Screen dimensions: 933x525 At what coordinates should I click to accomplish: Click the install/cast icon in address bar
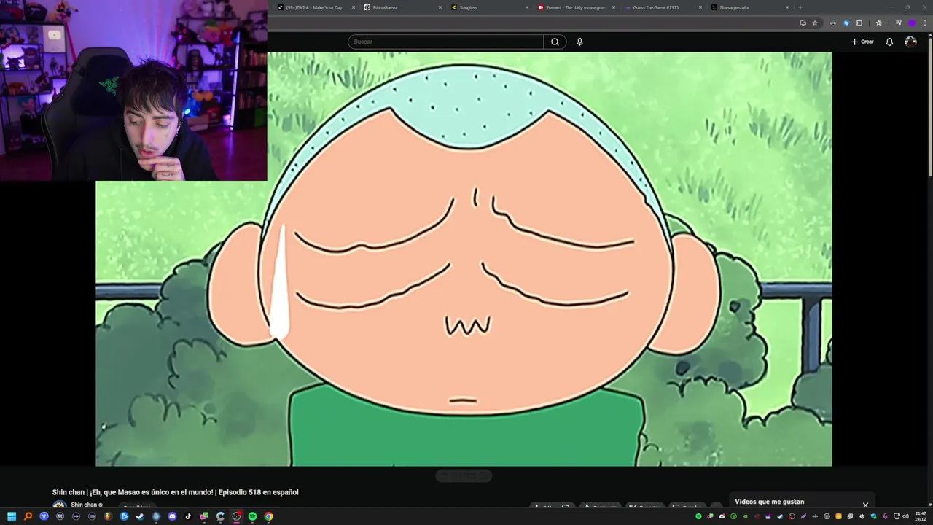click(x=803, y=23)
